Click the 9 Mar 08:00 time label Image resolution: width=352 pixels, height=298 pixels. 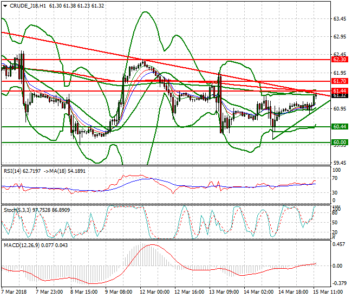pos(119,292)
